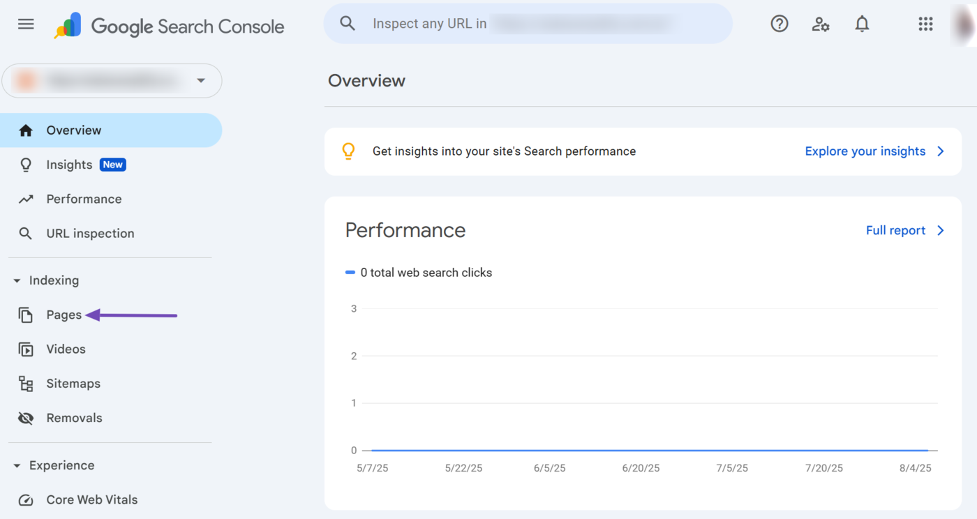Click the 0 total web search clicks legend
This screenshot has height=519, width=977.
[419, 273]
